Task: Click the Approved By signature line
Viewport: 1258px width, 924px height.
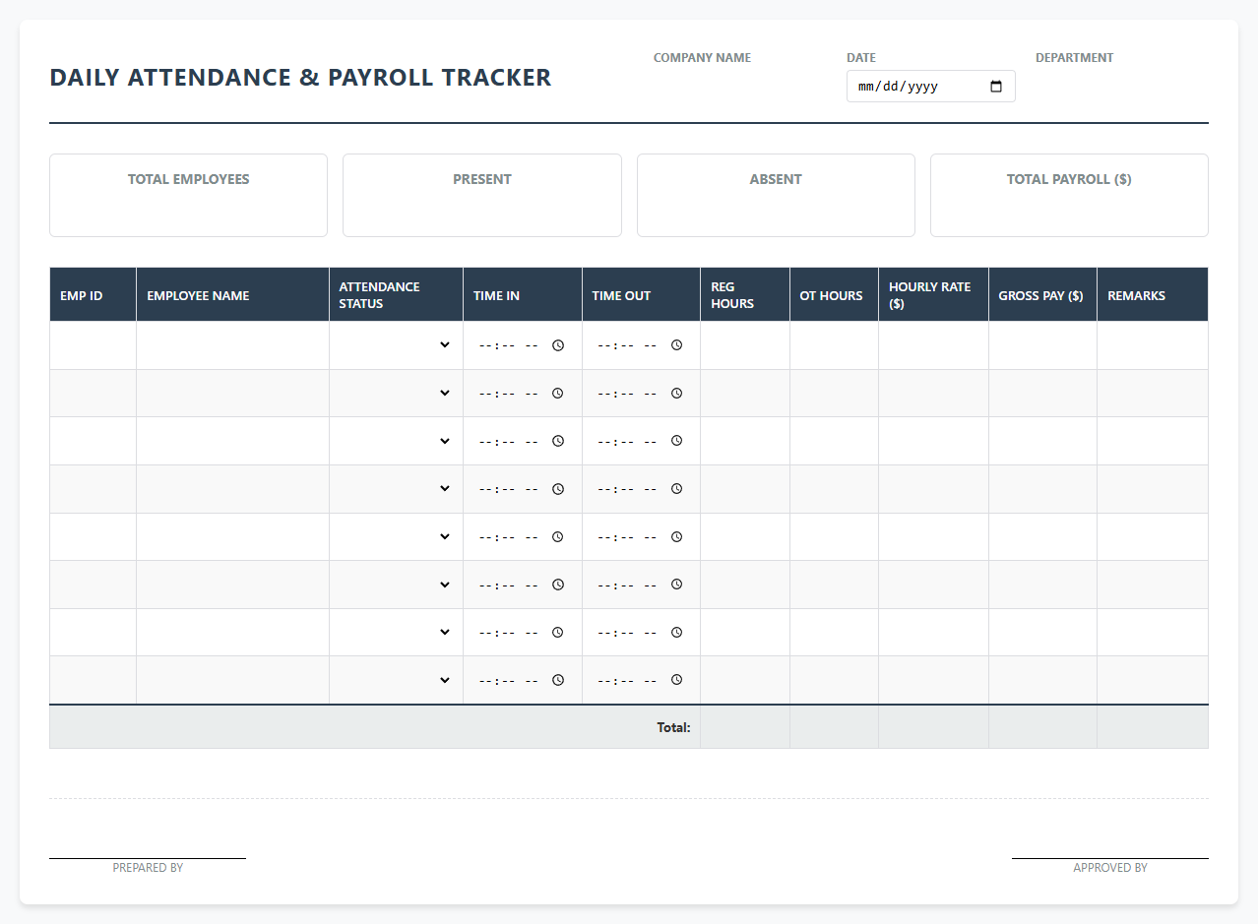Action: (x=1110, y=858)
